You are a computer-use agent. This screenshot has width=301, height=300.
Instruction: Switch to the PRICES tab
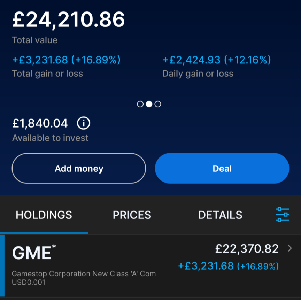pos(132,215)
